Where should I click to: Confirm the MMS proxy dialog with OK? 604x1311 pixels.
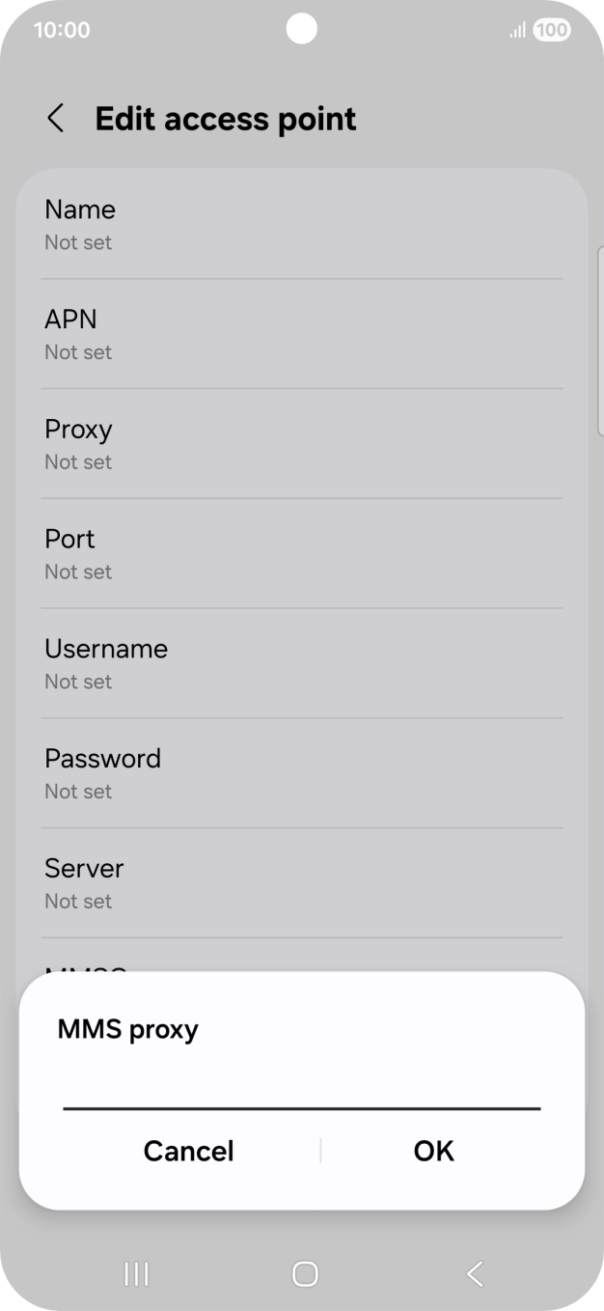[432, 1150]
